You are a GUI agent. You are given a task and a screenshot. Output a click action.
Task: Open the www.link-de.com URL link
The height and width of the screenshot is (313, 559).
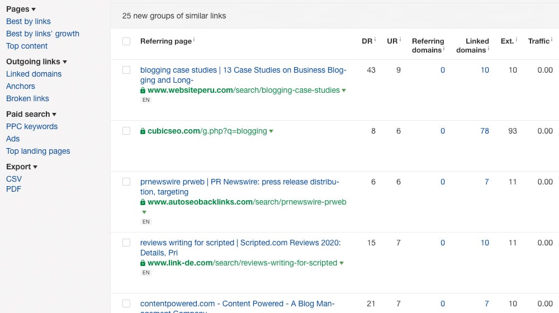[242, 263]
